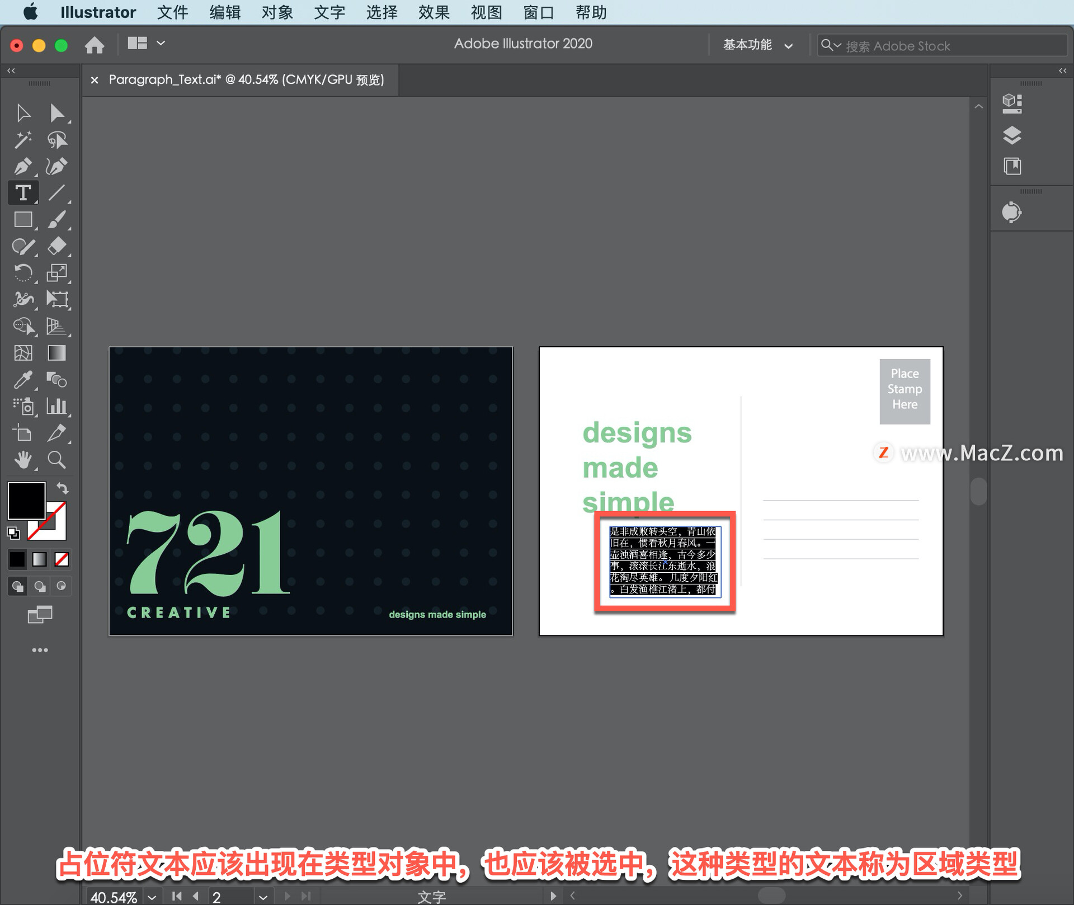This screenshot has height=905, width=1074.
Task: Open the 基本功能 workspace dropdown
Action: (x=757, y=45)
